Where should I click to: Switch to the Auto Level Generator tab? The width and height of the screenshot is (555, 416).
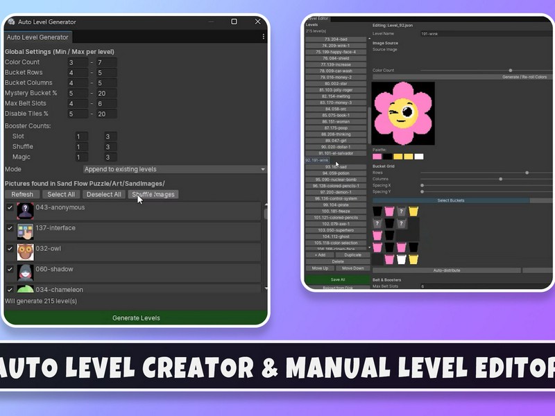click(x=37, y=37)
